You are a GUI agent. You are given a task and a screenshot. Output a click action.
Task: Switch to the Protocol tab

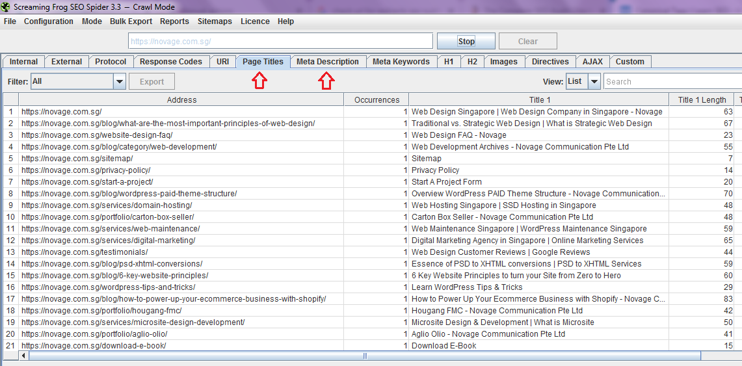point(111,62)
